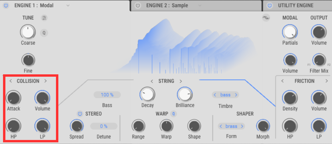Viewport: 332px width, 144px height.
Task: Toggle Engine 2 power button
Action: click(138, 5)
